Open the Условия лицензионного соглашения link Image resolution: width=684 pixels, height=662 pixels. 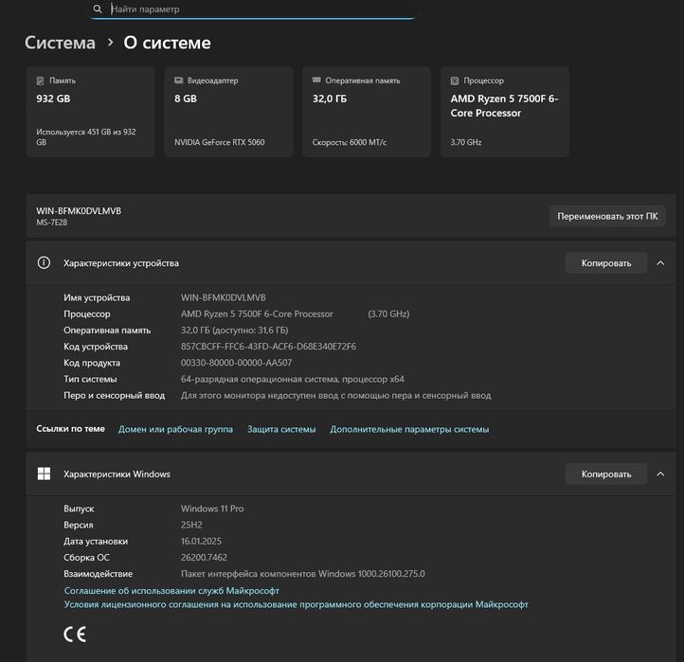coord(296,604)
